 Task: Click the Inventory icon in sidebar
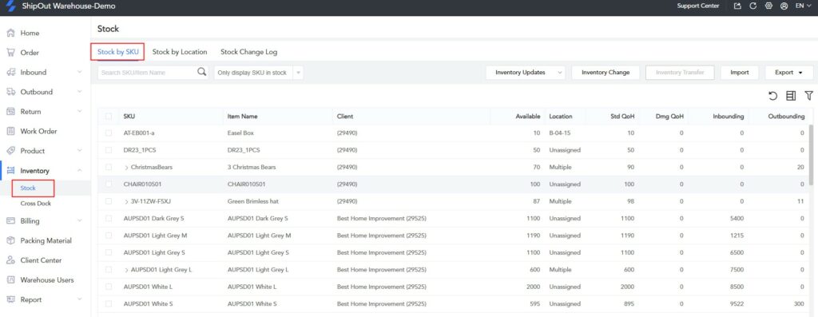coord(10,171)
